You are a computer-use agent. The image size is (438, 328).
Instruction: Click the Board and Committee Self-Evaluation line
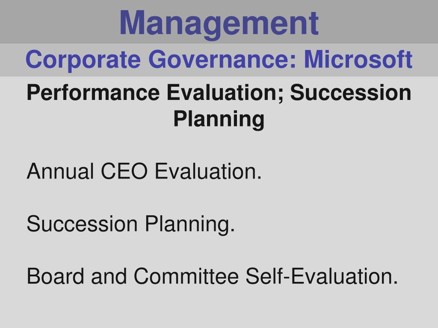(x=212, y=276)
